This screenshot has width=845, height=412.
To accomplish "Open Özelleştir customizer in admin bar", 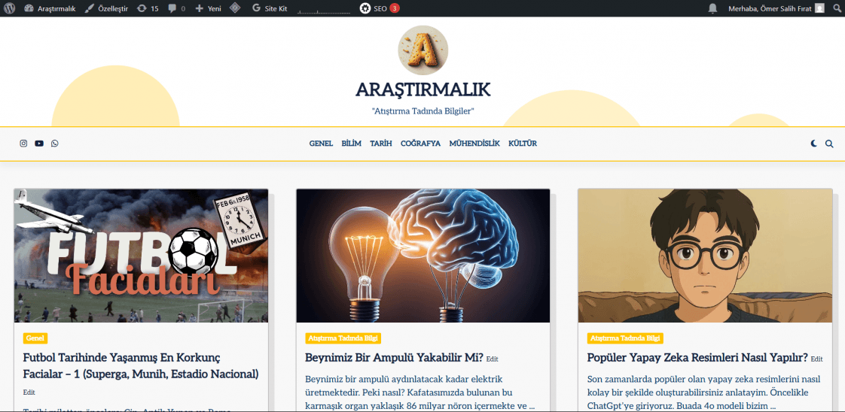I will (107, 8).
